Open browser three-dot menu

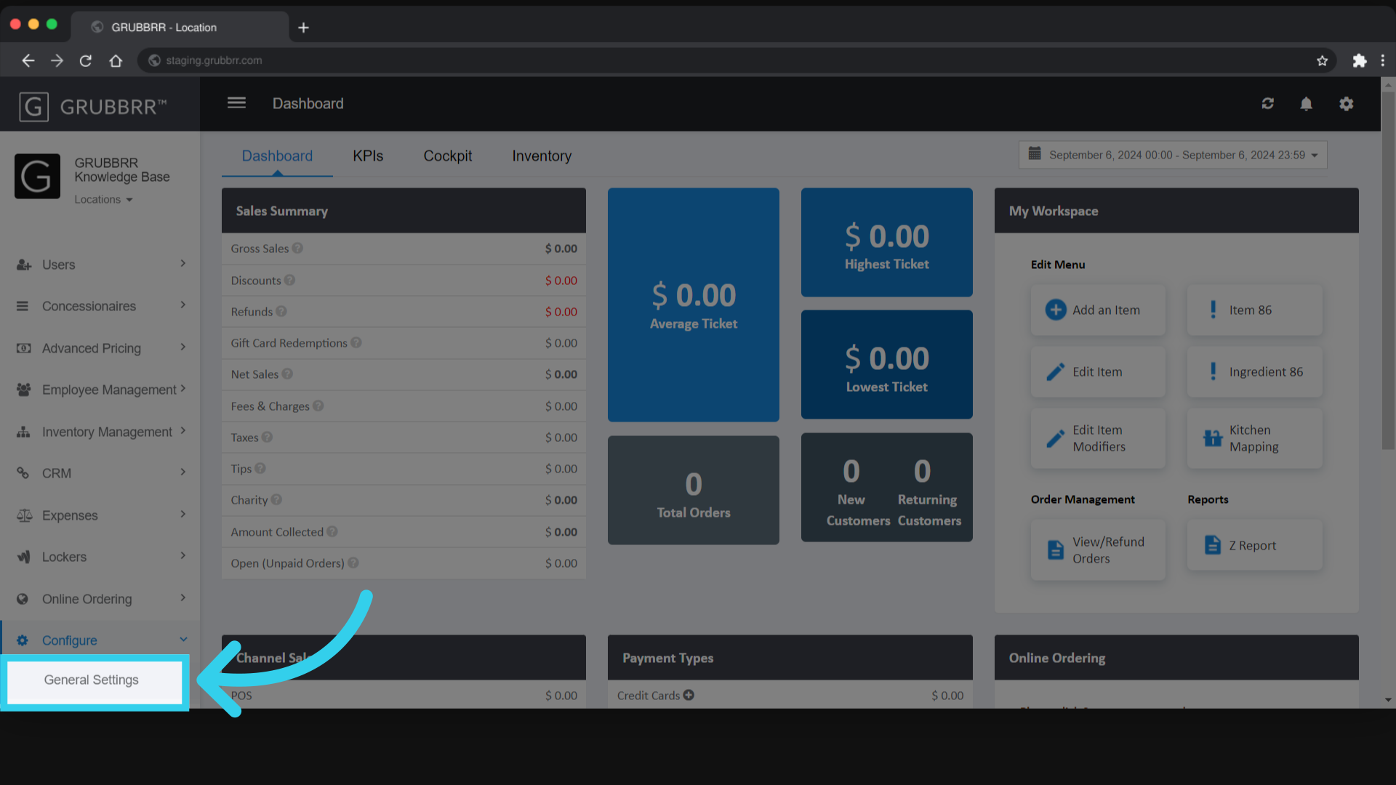tap(1383, 60)
